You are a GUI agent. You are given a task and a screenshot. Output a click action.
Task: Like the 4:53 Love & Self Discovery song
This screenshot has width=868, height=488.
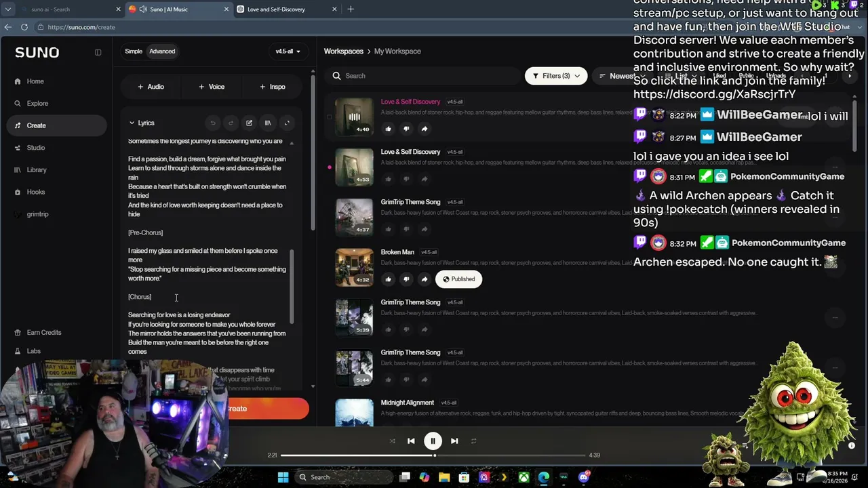tap(388, 179)
